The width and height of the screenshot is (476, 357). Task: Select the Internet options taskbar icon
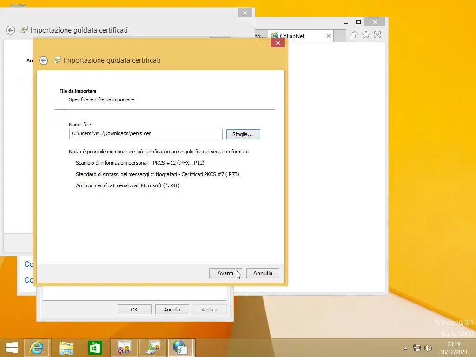coord(181,348)
